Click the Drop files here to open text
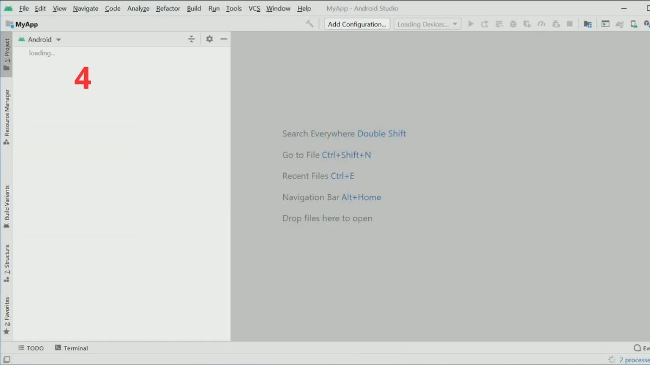The width and height of the screenshot is (650, 365). pyautogui.click(x=327, y=218)
